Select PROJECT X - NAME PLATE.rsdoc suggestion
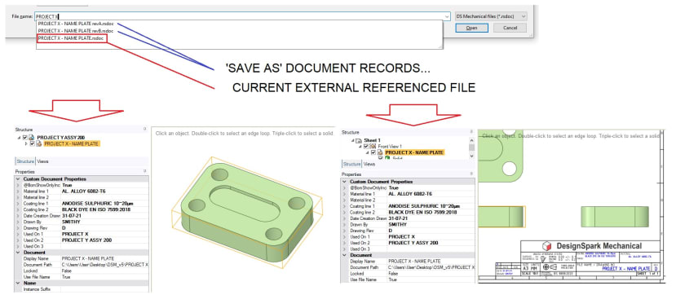This screenshot has width=676, height=295. pyautogui.click(x=71, y=38)
